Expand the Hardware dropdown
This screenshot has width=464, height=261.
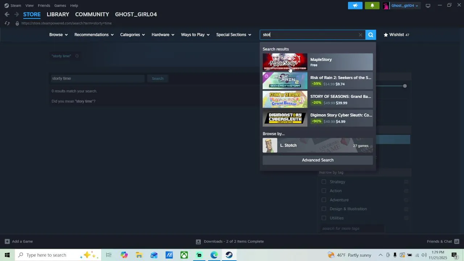[163, 35]
